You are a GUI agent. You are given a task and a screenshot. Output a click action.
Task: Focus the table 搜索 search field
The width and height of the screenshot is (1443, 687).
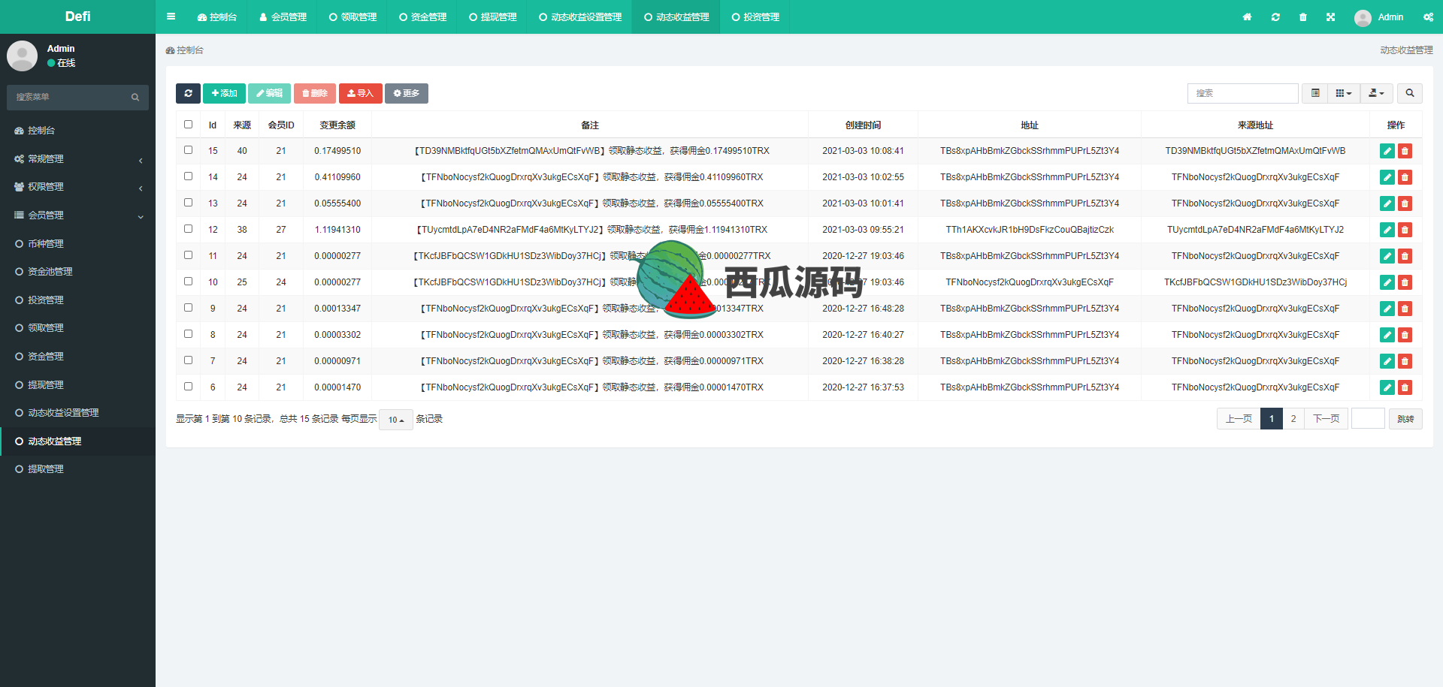pos(1243,93)
